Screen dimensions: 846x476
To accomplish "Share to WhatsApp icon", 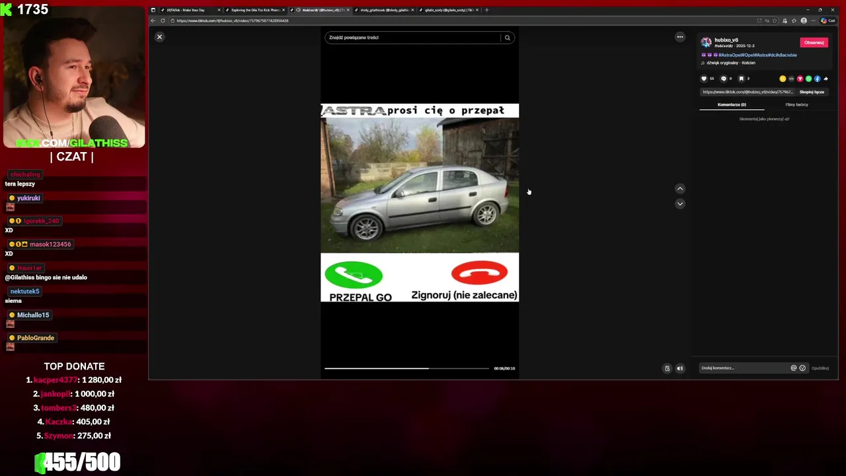I will (808, 79).
